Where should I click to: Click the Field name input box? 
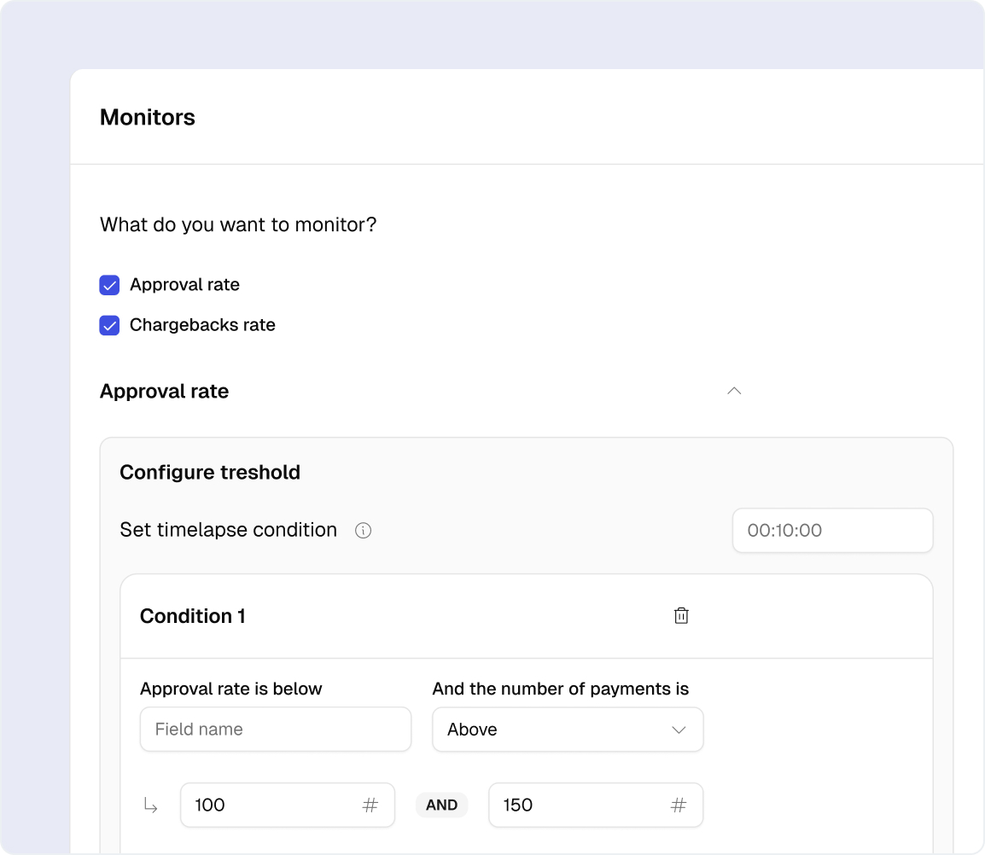click(276, 730)
